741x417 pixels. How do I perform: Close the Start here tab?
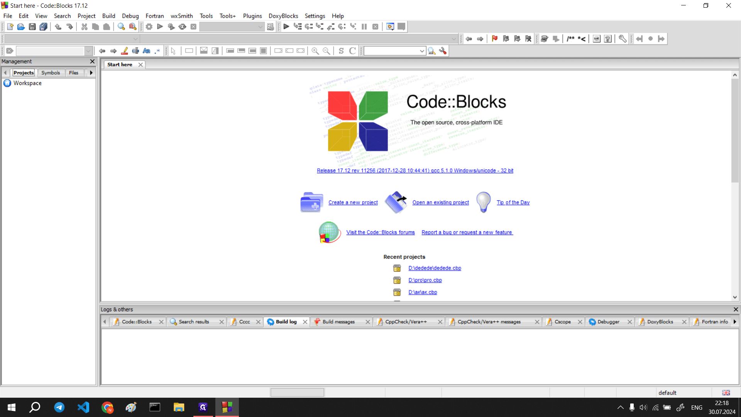[140, 64]
